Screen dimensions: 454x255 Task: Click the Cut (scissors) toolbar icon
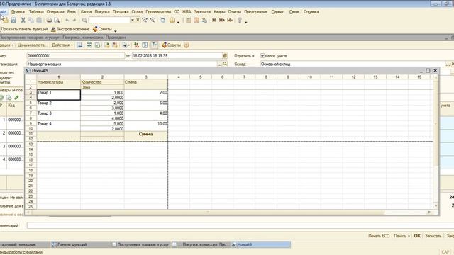[23, 21]
